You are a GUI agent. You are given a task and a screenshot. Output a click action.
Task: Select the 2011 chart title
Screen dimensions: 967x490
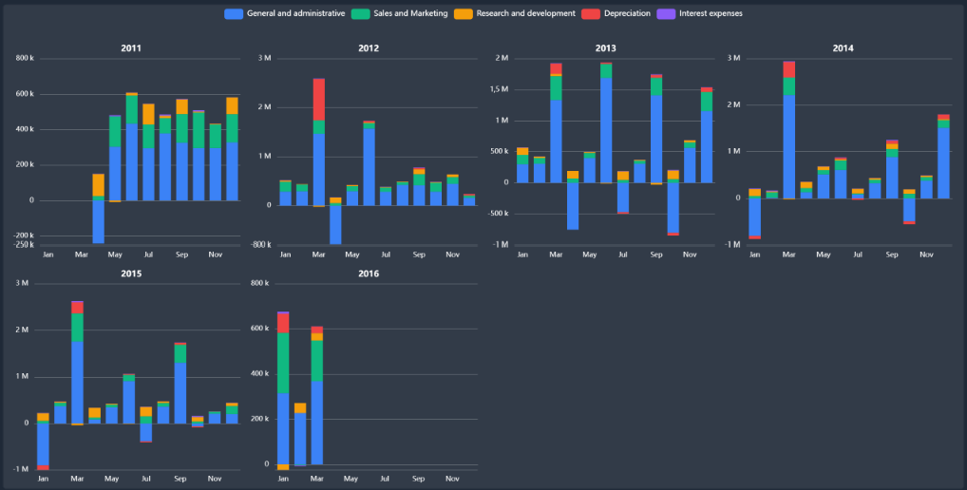coord(131,48)
